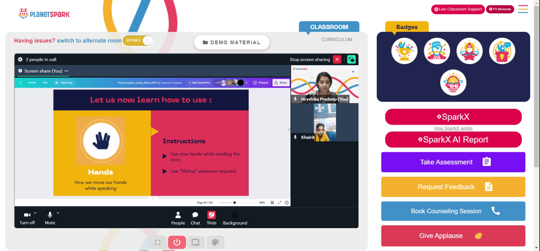Open How SparkX works link
The width and height of the screenshot is (540, 251).
[453, 128]
